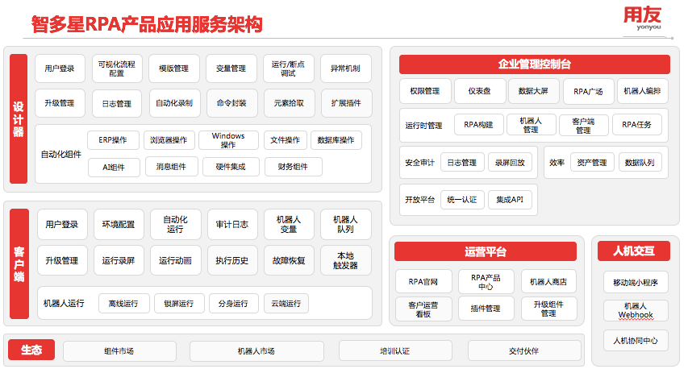This screenshot has width=688, height=369.
Task: Open the 本地触发器 box
Action: tap(346, 261)
